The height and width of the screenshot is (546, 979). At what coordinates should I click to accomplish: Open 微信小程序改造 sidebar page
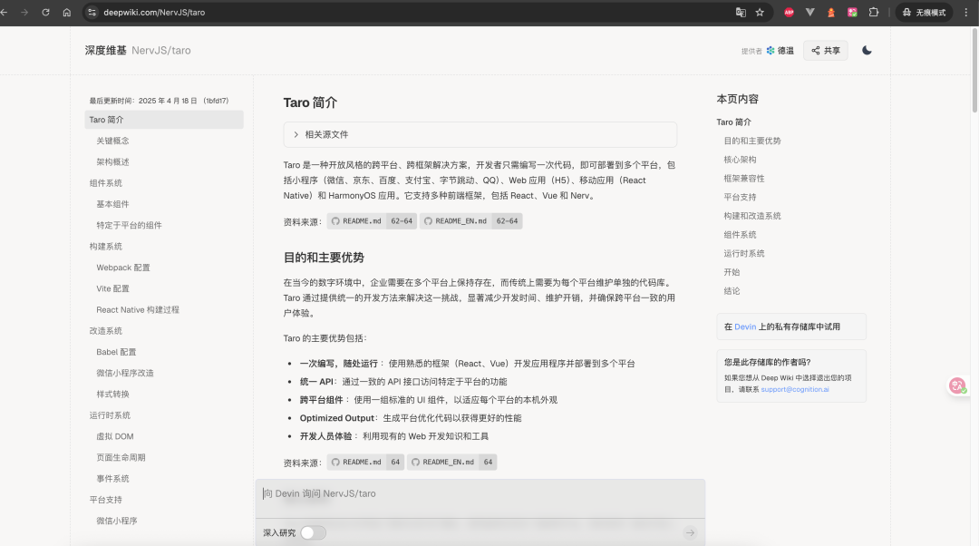pyautogui.click(x=125, y=373)
